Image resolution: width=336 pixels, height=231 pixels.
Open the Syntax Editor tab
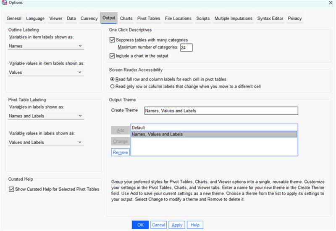tap(270, 18)
